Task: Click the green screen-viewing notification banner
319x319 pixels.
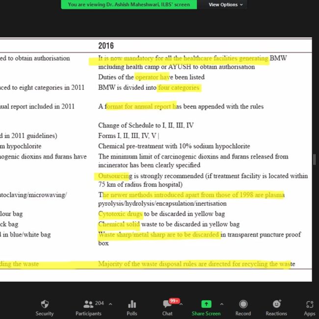Action: tap(129, 4)
